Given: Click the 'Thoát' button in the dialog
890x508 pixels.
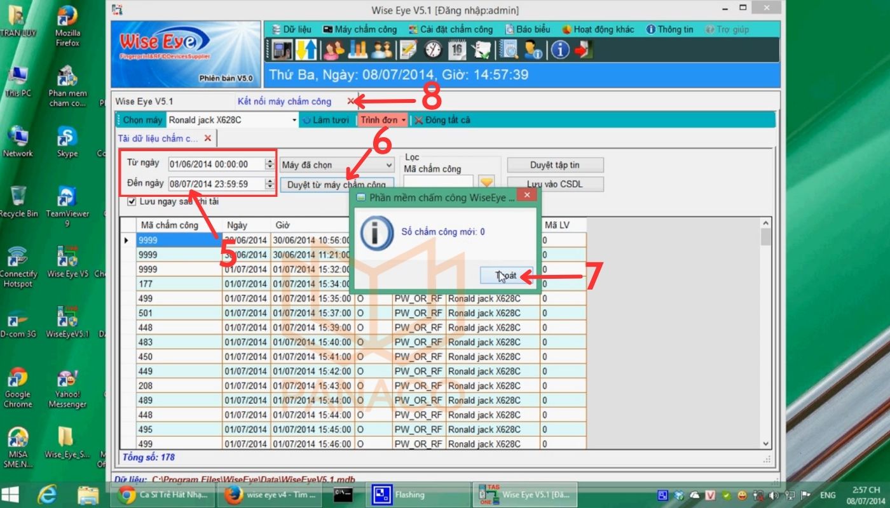Looking at the screenshot, I should tap(507, 276).
